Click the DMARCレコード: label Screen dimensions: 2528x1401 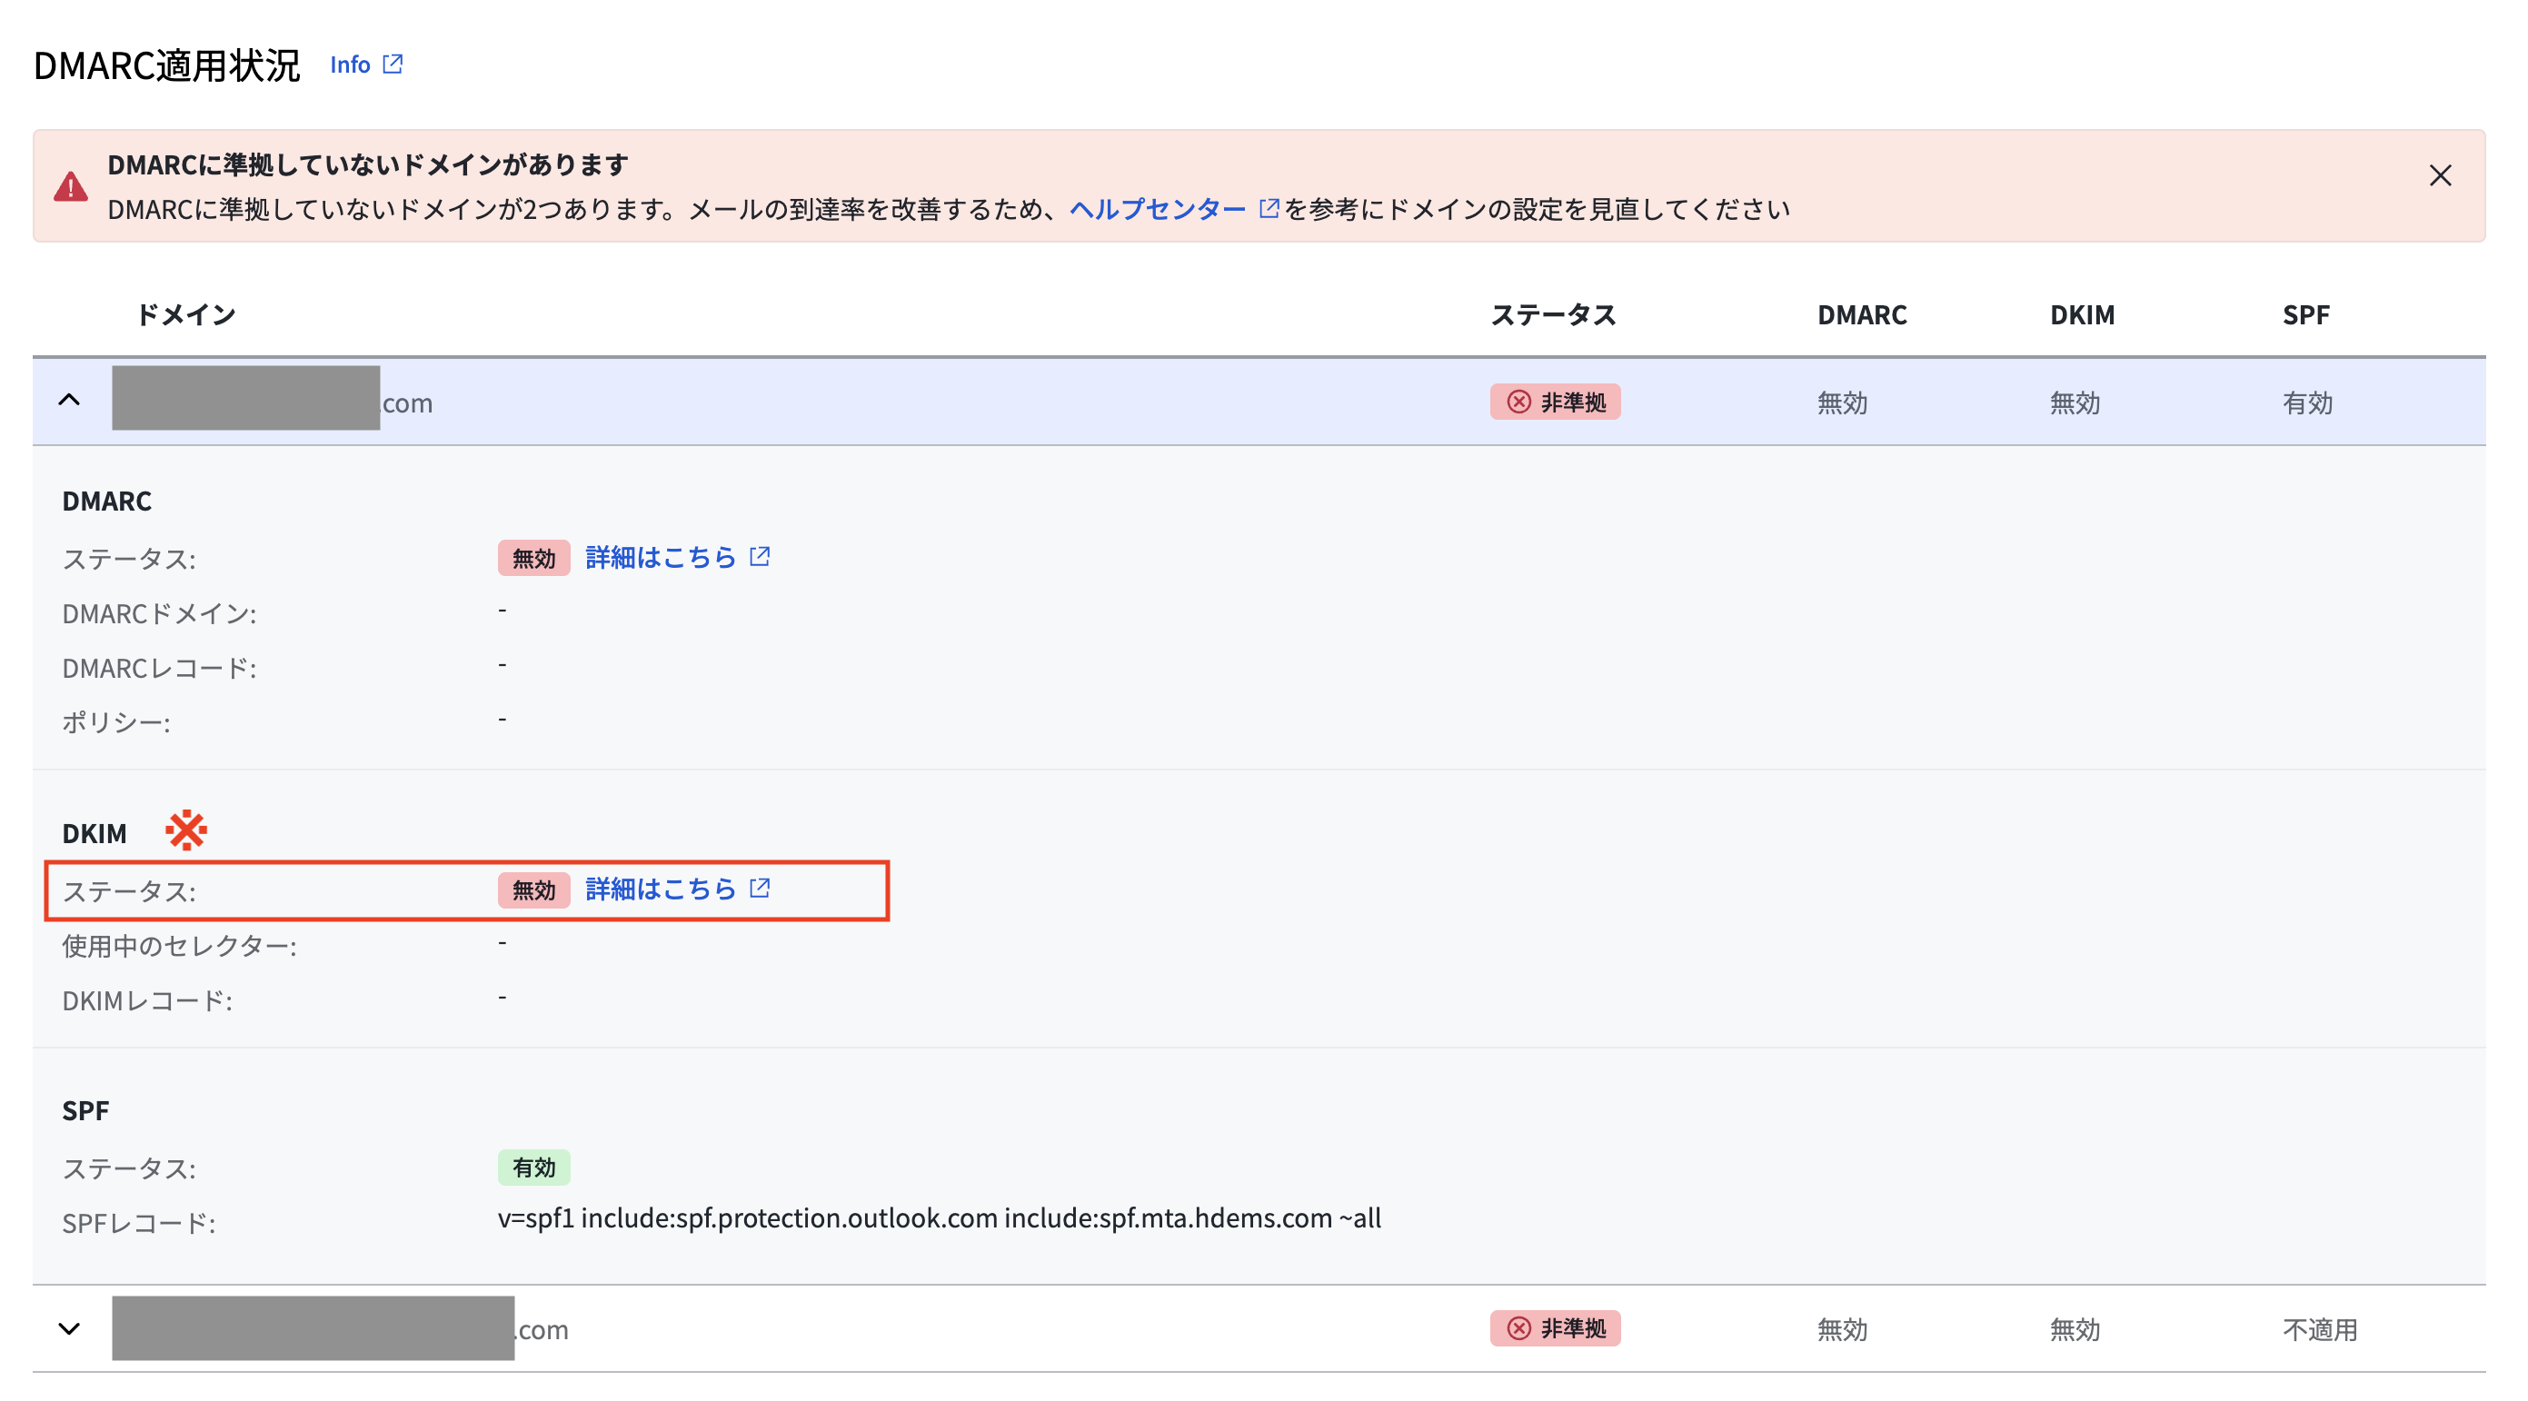tap(159, 668)
